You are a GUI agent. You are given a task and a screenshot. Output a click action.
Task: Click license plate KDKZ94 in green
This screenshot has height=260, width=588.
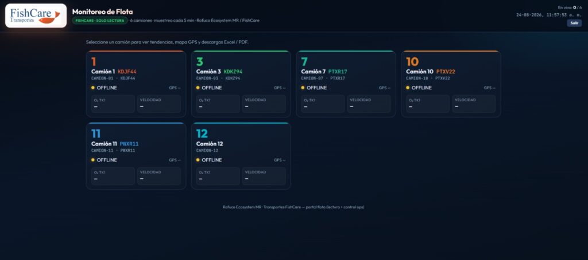[x=233, y=72]
